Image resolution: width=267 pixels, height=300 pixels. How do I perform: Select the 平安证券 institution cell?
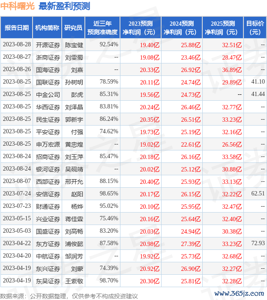48,132
